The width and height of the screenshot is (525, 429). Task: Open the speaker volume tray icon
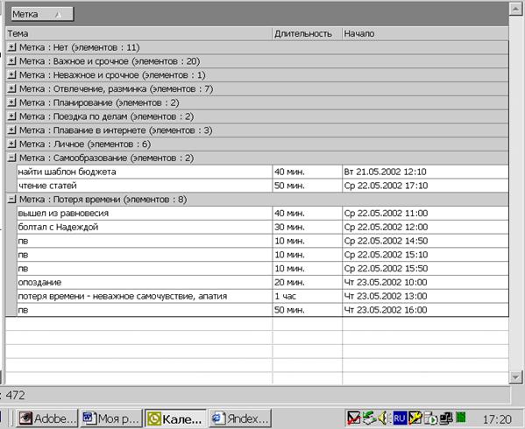(383, 418)
